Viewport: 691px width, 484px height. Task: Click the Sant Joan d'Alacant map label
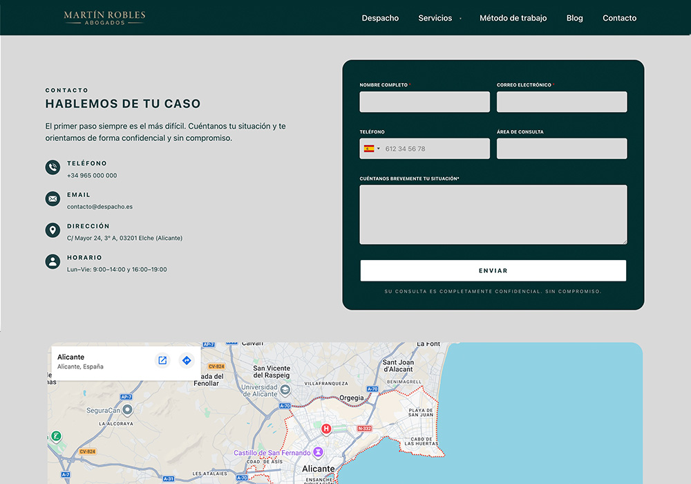pos(398,366)
